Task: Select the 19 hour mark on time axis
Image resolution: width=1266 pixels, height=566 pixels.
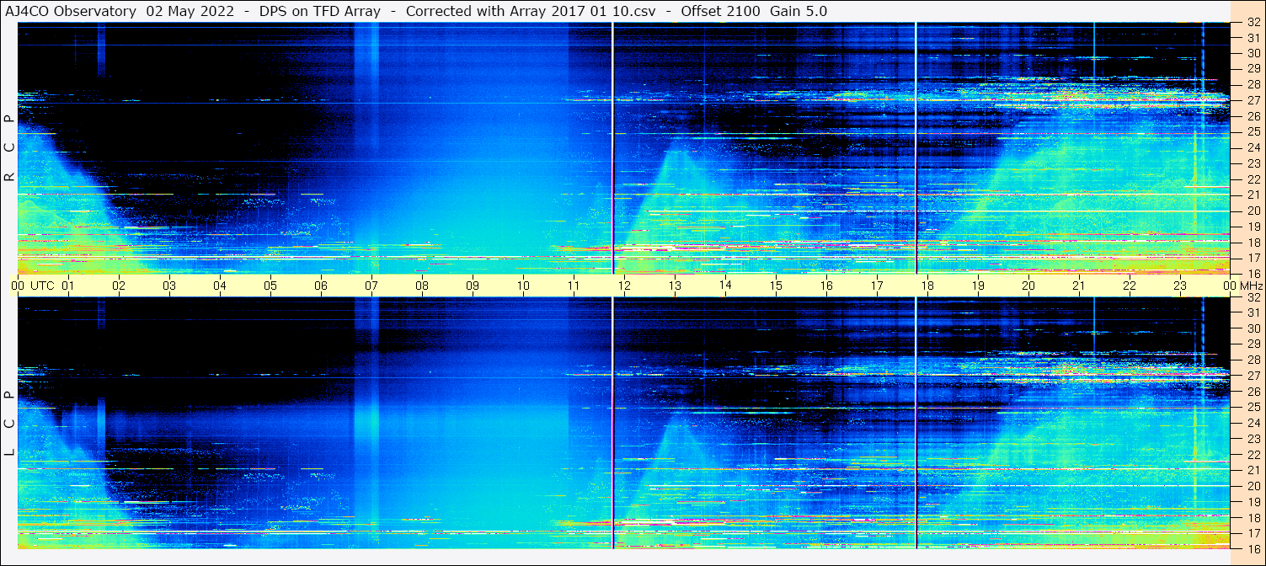Action: coord(978,286)
